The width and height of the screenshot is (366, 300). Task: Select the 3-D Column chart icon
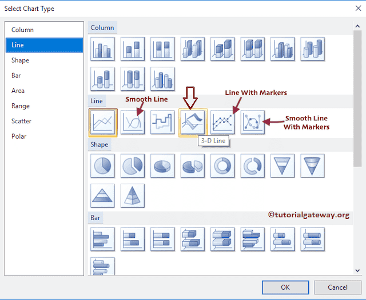pyautogui.click(x=193, y=49)
